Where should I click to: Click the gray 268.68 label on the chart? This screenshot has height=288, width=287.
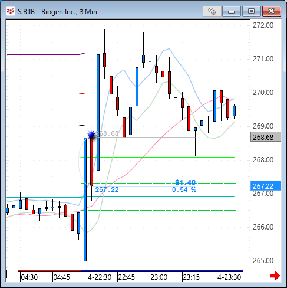(x=107, y=133)
